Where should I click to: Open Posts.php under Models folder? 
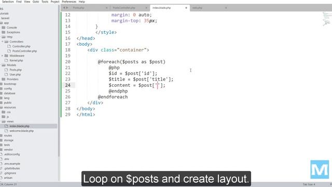[16, 70]
